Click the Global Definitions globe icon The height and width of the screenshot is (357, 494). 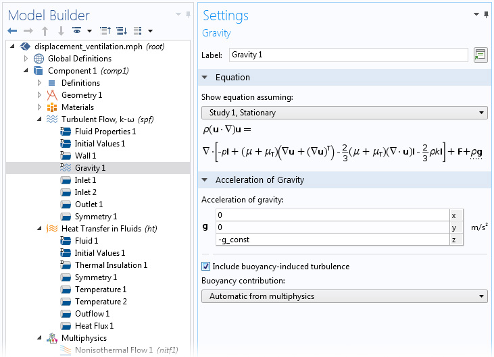39,59
